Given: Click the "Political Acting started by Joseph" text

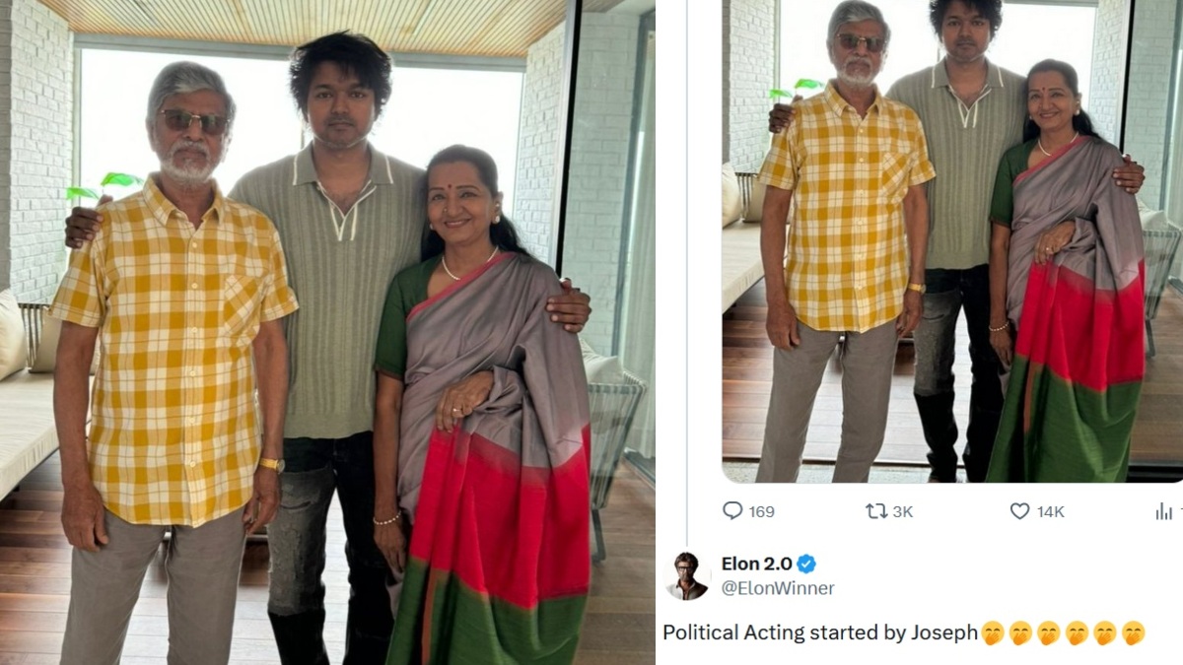Looking at the screenshot, I should coord(820,633).
